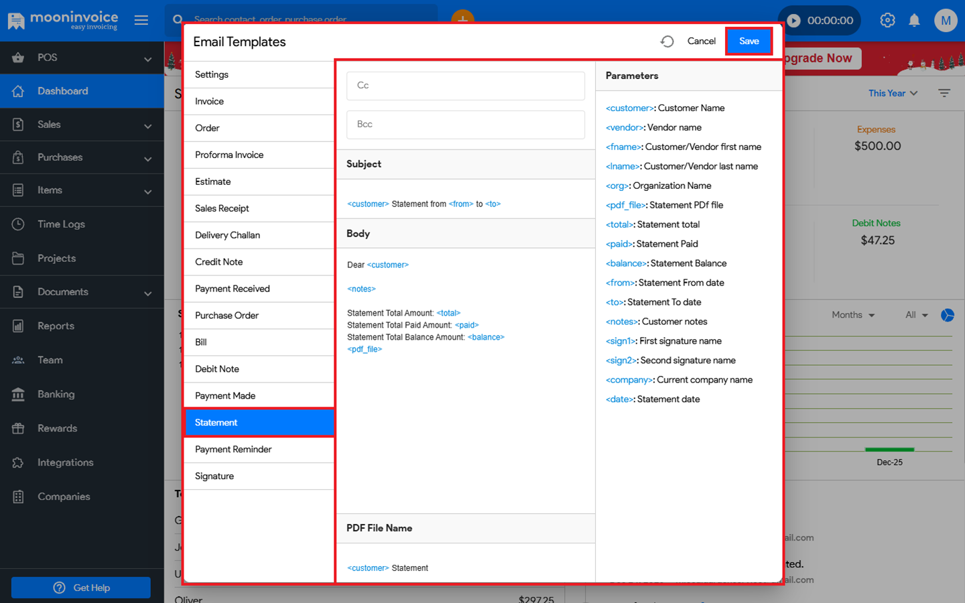
Task: Open the user profile avatar
Action: coord(946,20)
